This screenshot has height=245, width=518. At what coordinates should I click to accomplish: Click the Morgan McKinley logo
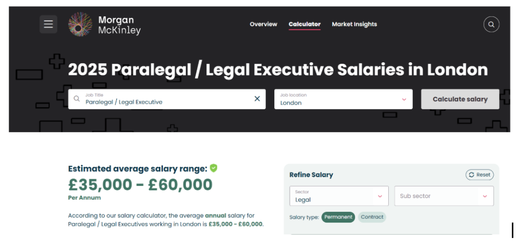tap(81, 24)
